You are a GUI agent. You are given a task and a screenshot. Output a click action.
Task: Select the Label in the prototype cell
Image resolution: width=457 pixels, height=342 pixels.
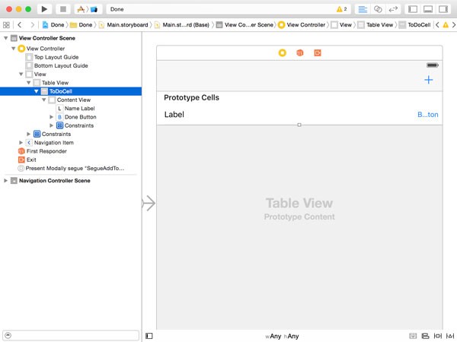pos(174,115)
